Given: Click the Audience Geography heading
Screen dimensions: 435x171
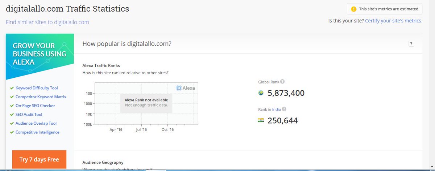Looking at the screenshot, I should (x=103, y=162).
